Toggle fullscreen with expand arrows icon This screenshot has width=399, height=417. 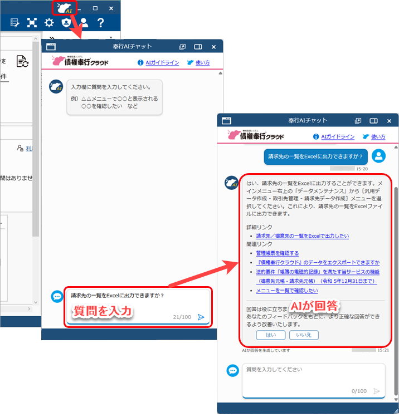[32, 23]
